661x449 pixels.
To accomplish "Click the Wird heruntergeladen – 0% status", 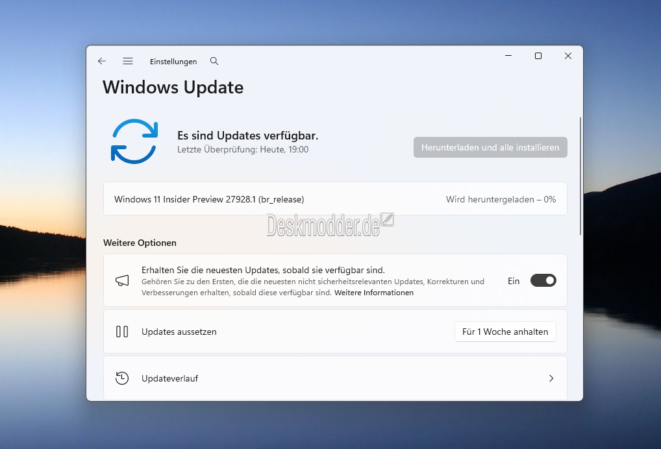I will pos(501,199).
